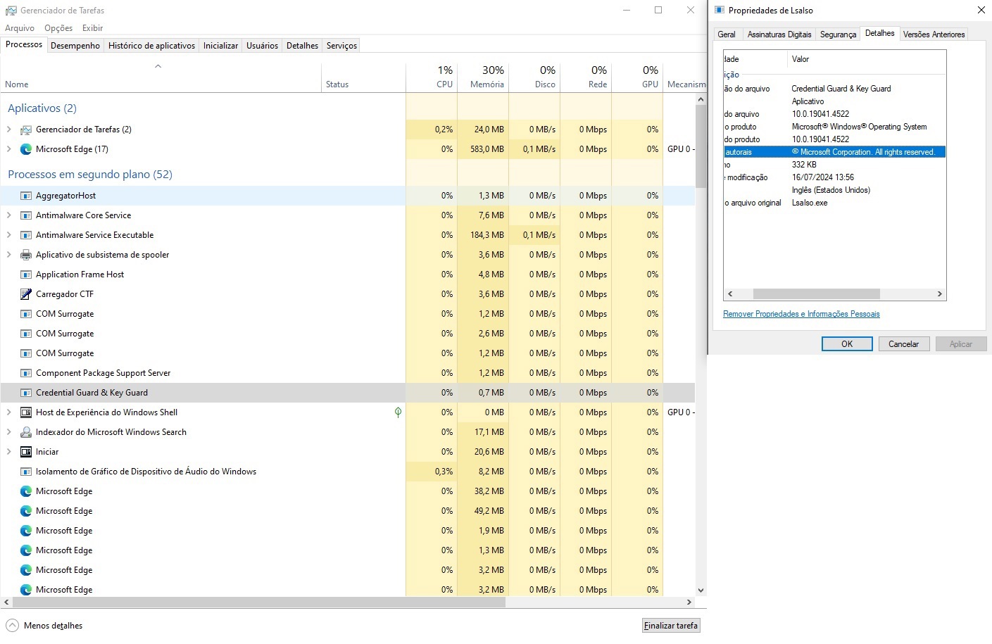The width and height of the screenshot is (992, 644).
Task: Select the Microsoft Edge icon under Aplicativos
Action: [x=26, y=149]
